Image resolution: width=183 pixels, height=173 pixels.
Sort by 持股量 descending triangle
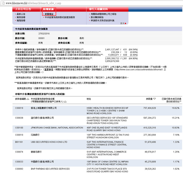[x=154, y=99]
